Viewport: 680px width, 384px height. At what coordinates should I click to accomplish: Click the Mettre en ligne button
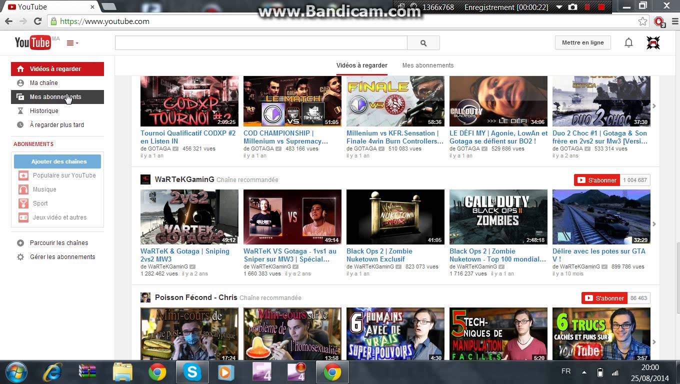582,42
